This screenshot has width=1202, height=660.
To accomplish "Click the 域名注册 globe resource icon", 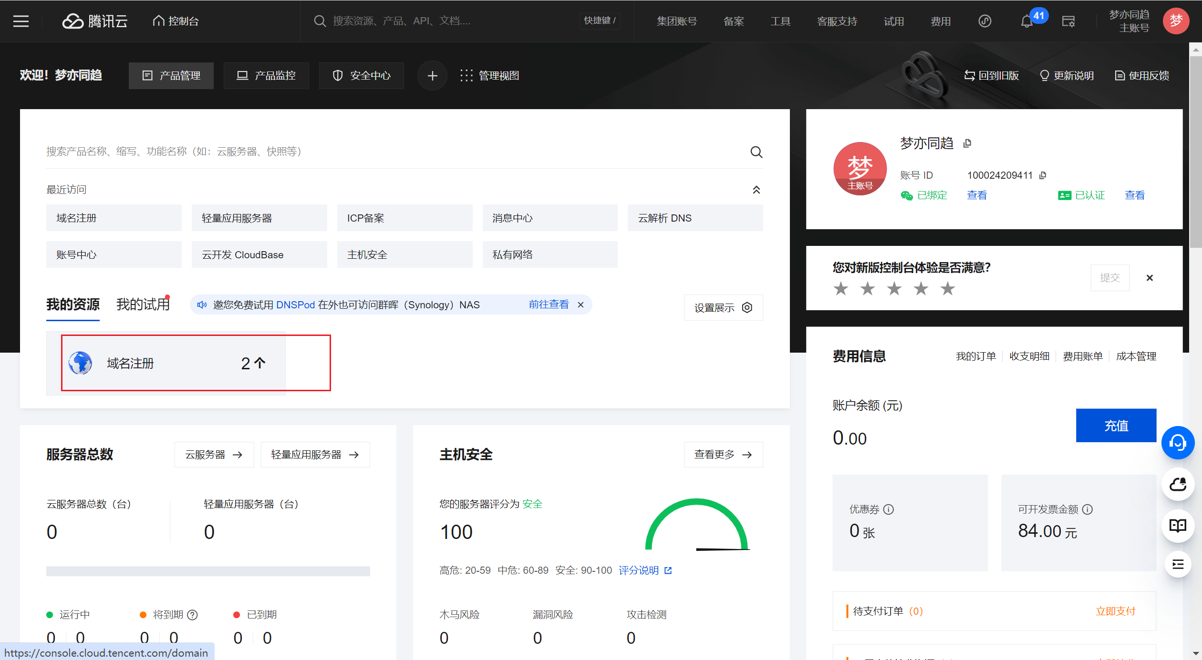I will click(80, 363).
